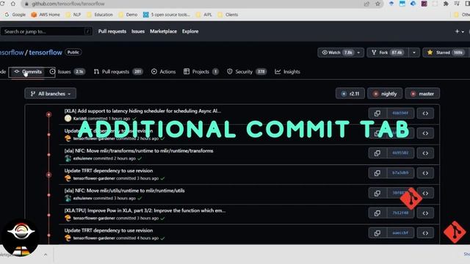This screenshot has height=264, width=470.
Task: Bookmark page with the star icon
Action: [377, 4]
